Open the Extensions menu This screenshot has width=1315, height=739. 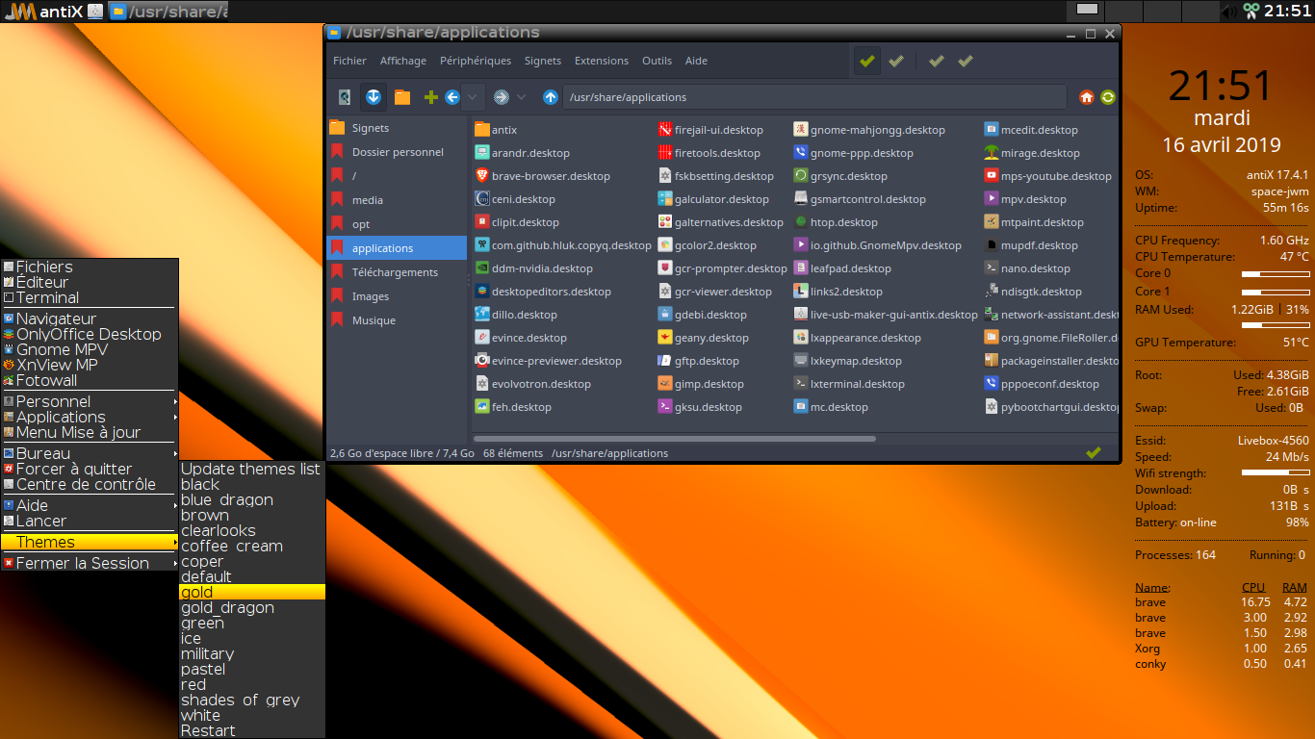pos(602,61)
